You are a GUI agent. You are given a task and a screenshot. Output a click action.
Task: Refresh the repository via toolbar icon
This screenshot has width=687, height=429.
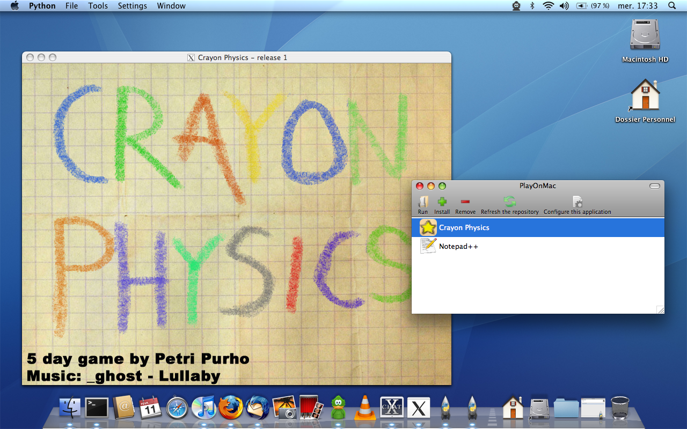[509, 202]
